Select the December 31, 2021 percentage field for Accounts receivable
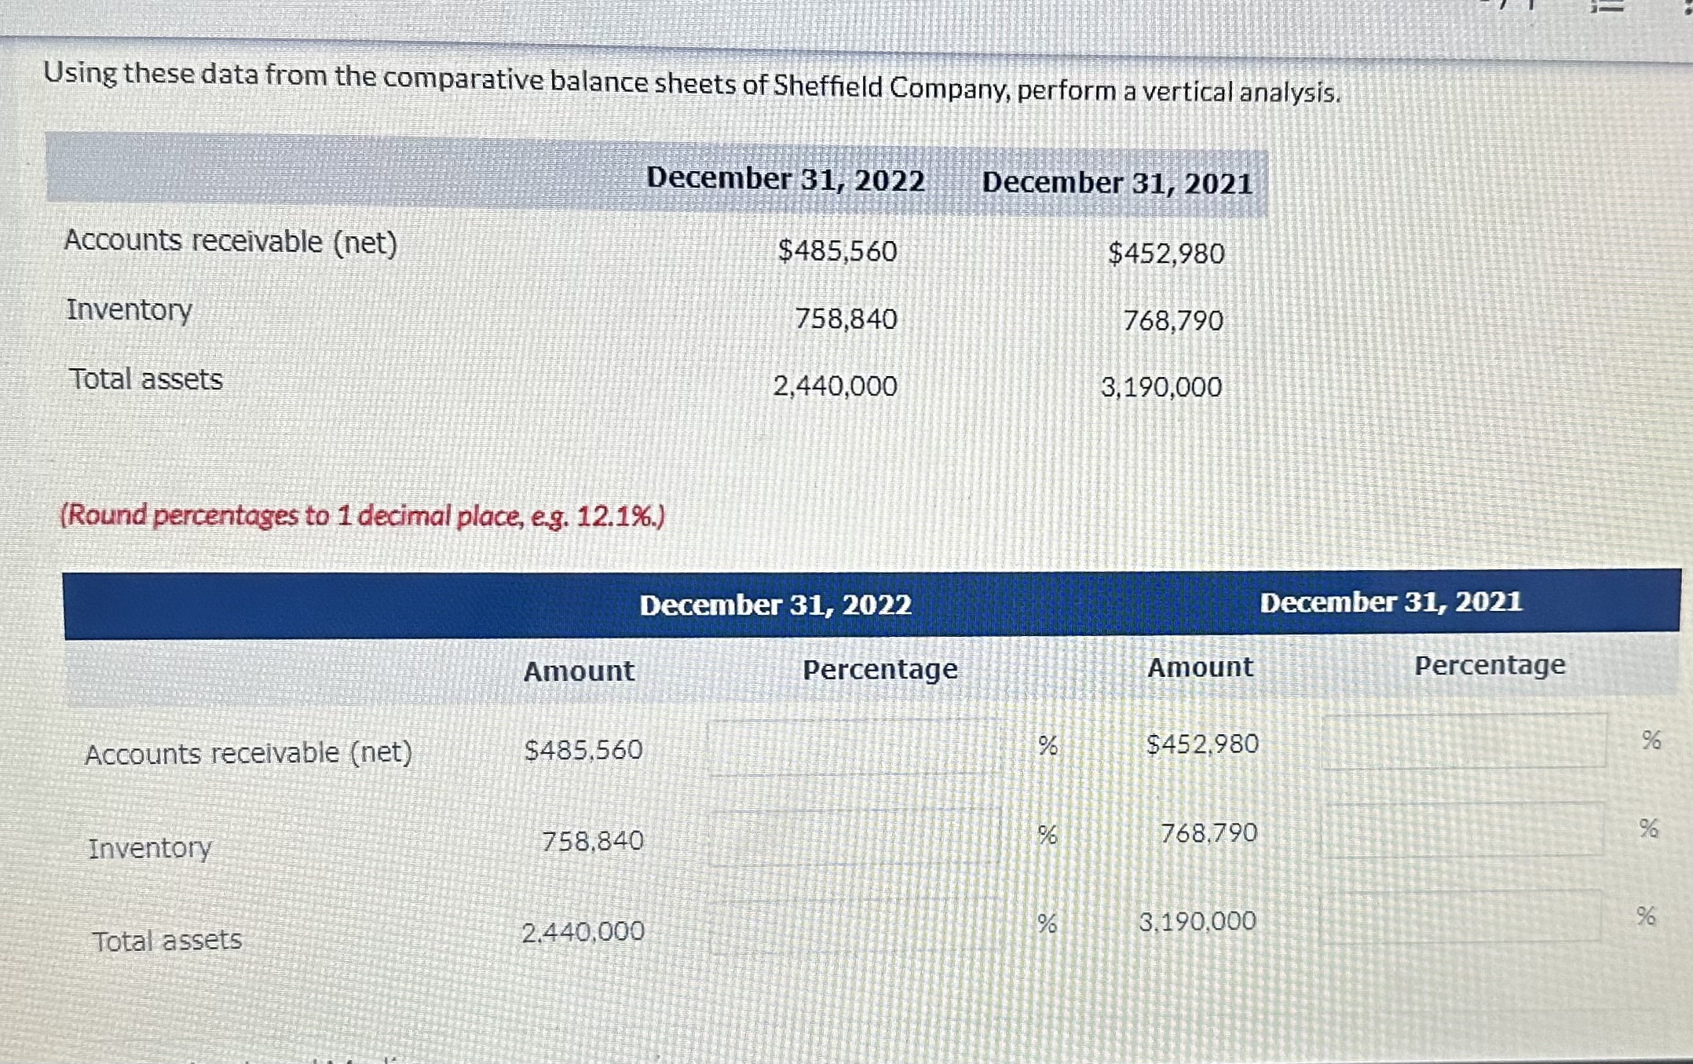 (1464, 742)
